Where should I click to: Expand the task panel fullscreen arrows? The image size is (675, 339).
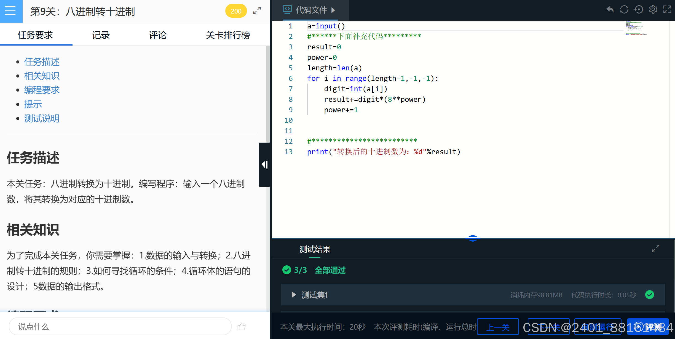point(257,11)
